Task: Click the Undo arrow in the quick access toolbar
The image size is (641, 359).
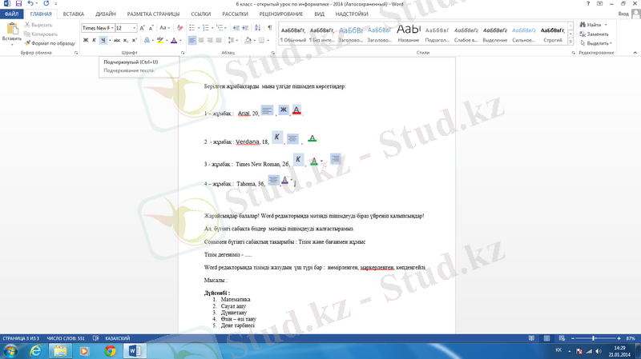Action: pos(30,4)
